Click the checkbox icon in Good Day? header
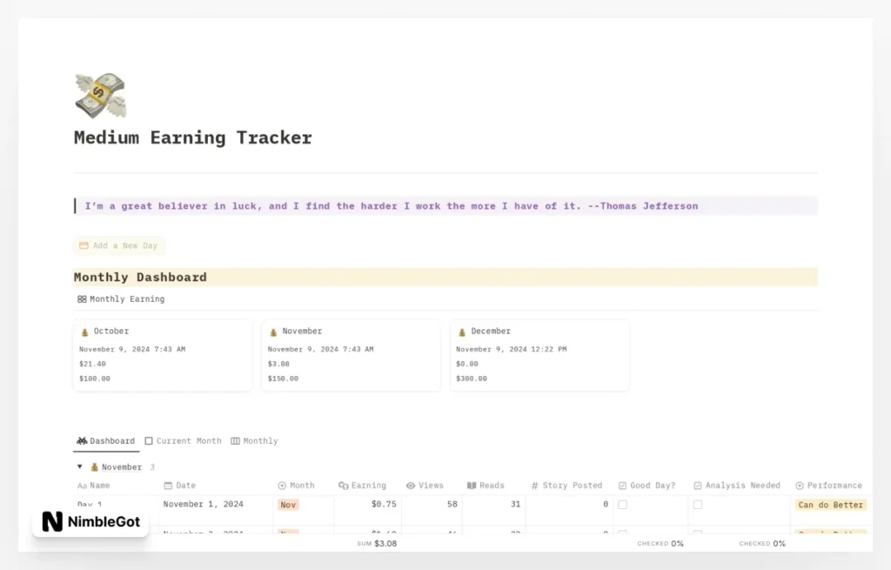 [623, 486]
